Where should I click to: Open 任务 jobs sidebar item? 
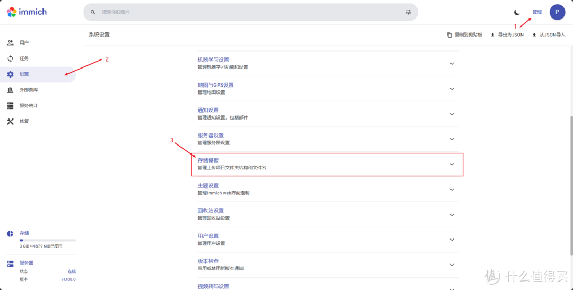[24, 58]
